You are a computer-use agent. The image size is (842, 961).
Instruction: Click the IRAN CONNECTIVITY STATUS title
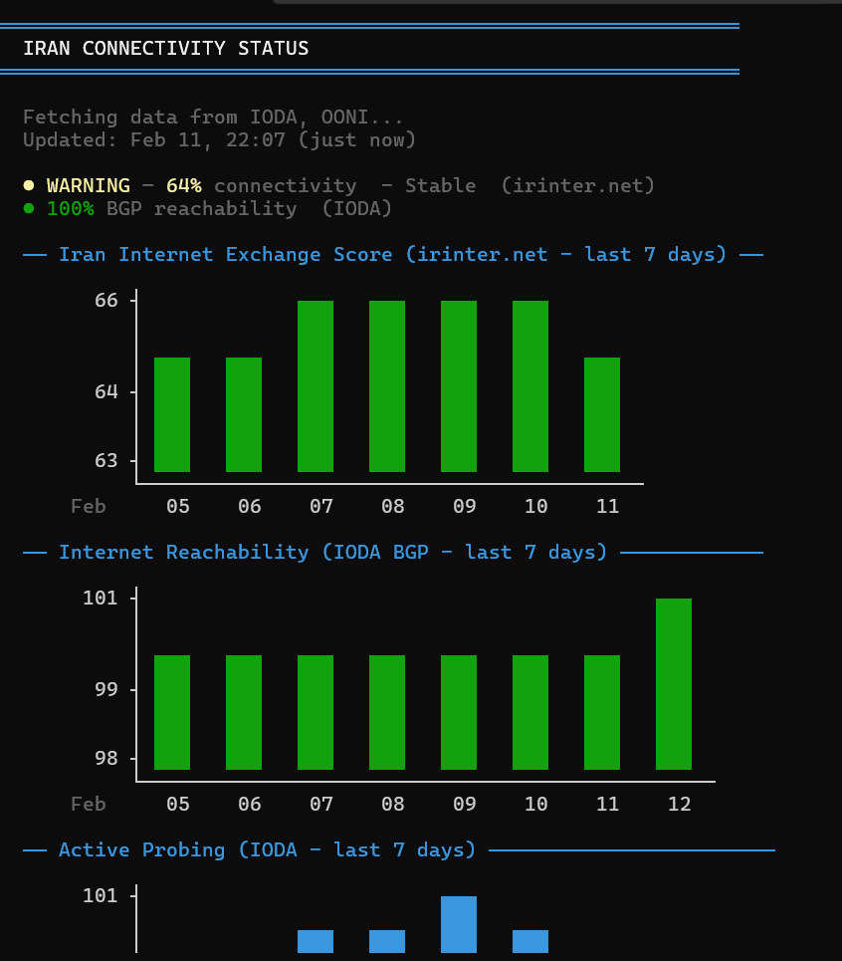[166, 48]
